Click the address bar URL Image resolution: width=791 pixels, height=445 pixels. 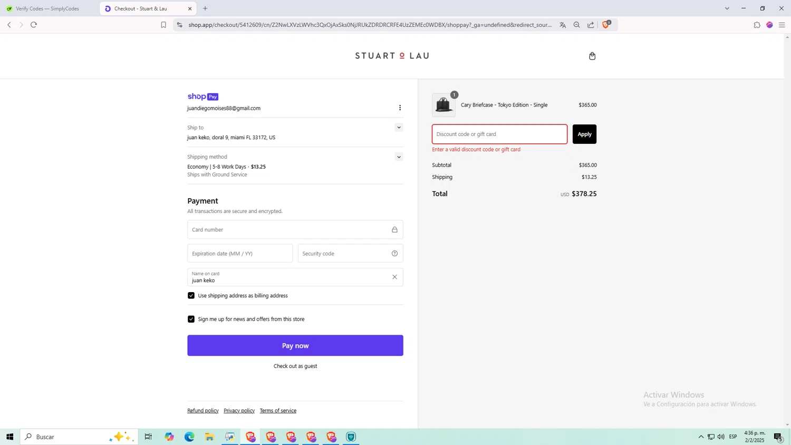370,25
